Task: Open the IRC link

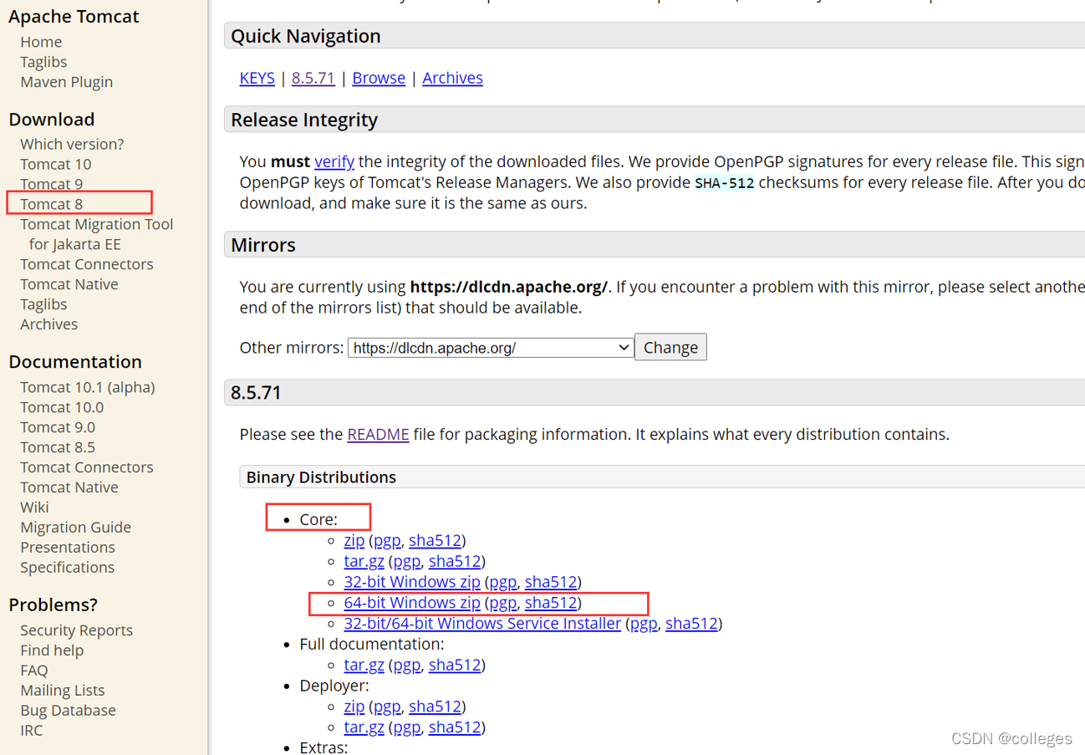Action: click(x=31, y=731)
